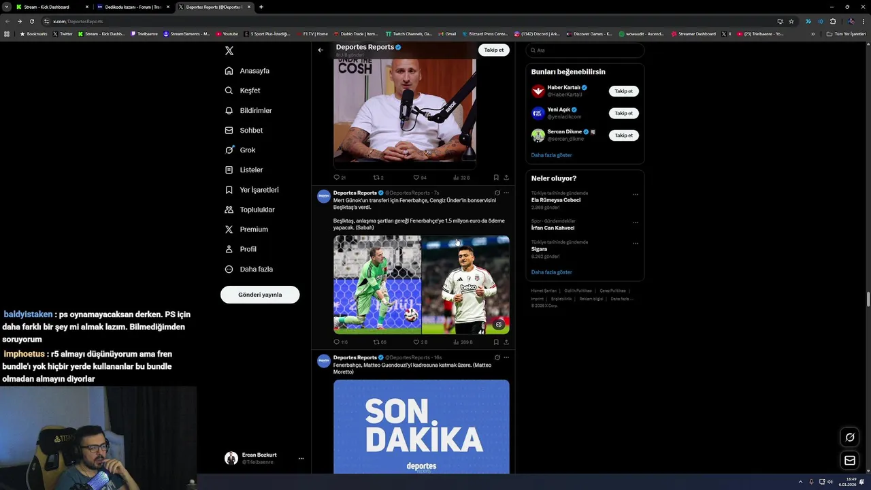The width and height of the screenshot is (871, 490).
Task: Open Yer İşaretleri in the sidebar
Action: (x=252, y=190)
